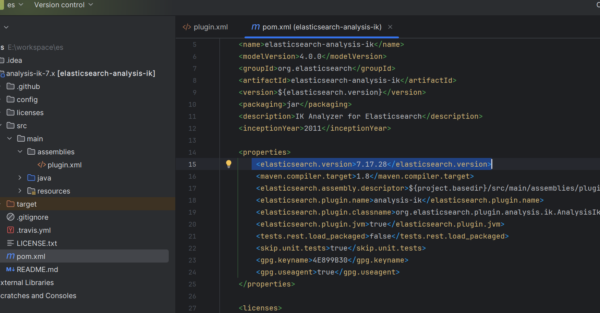The image size is (600, 313).
Task: Click the LICENSE.txt text file icon
Action: [x=11, y=243]
